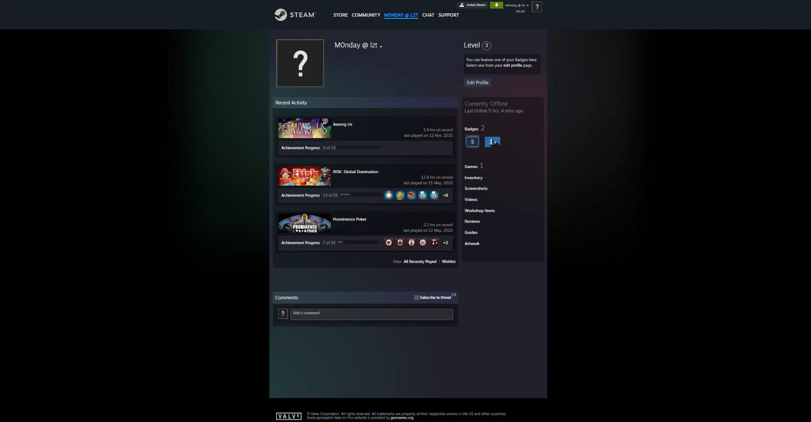
Task: Open the Inventory link
Action: [x=473, y=178]
